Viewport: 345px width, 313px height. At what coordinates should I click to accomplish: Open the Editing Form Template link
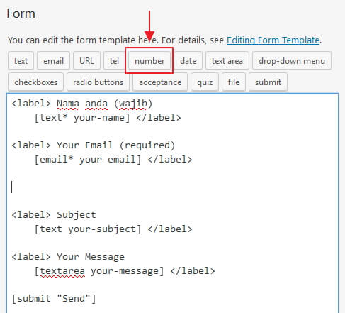(x=273, y=40)
